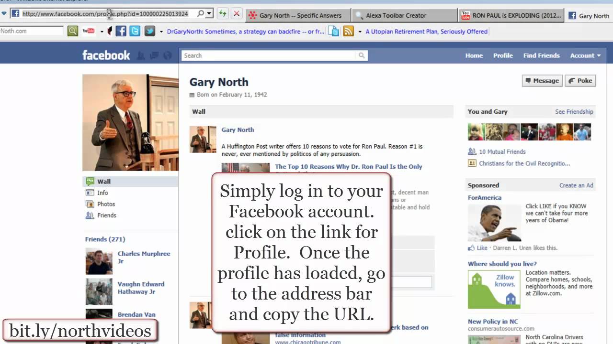The width and height of the screenshot is (613, 344).
Task: Click the Poke button
Action: click(x=580, y=81)
